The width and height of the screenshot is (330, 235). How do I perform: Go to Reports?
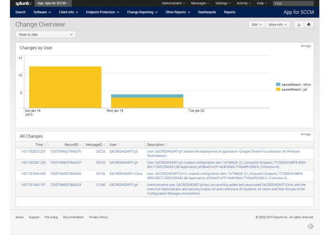pos(229,12)
